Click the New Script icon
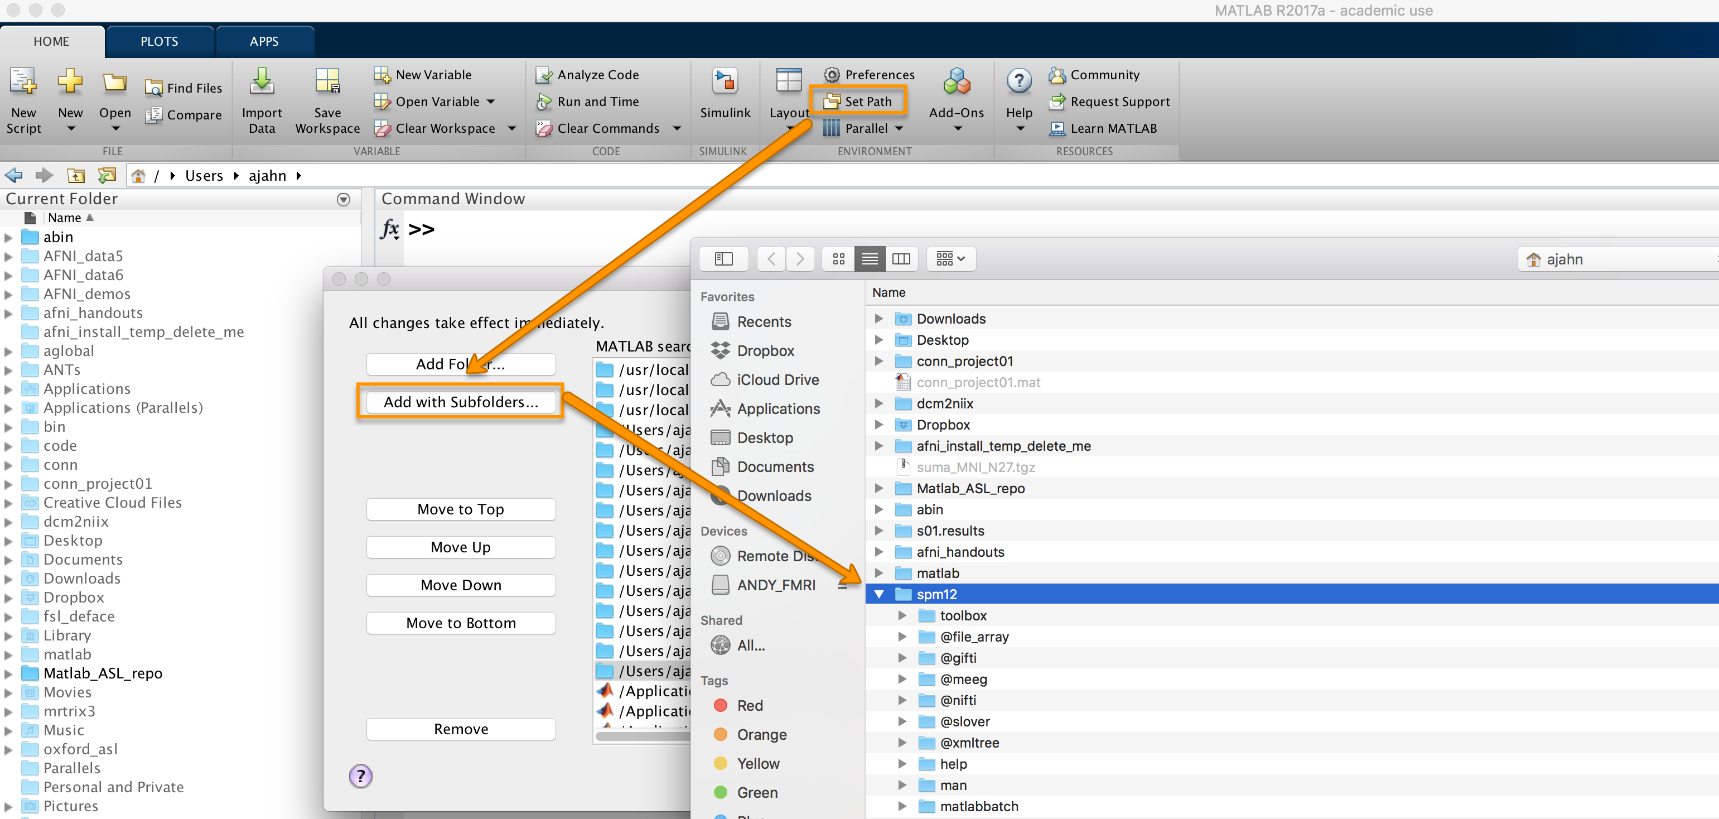The image size is (1719, 819). pyautogui.click(x=23, y=82)
